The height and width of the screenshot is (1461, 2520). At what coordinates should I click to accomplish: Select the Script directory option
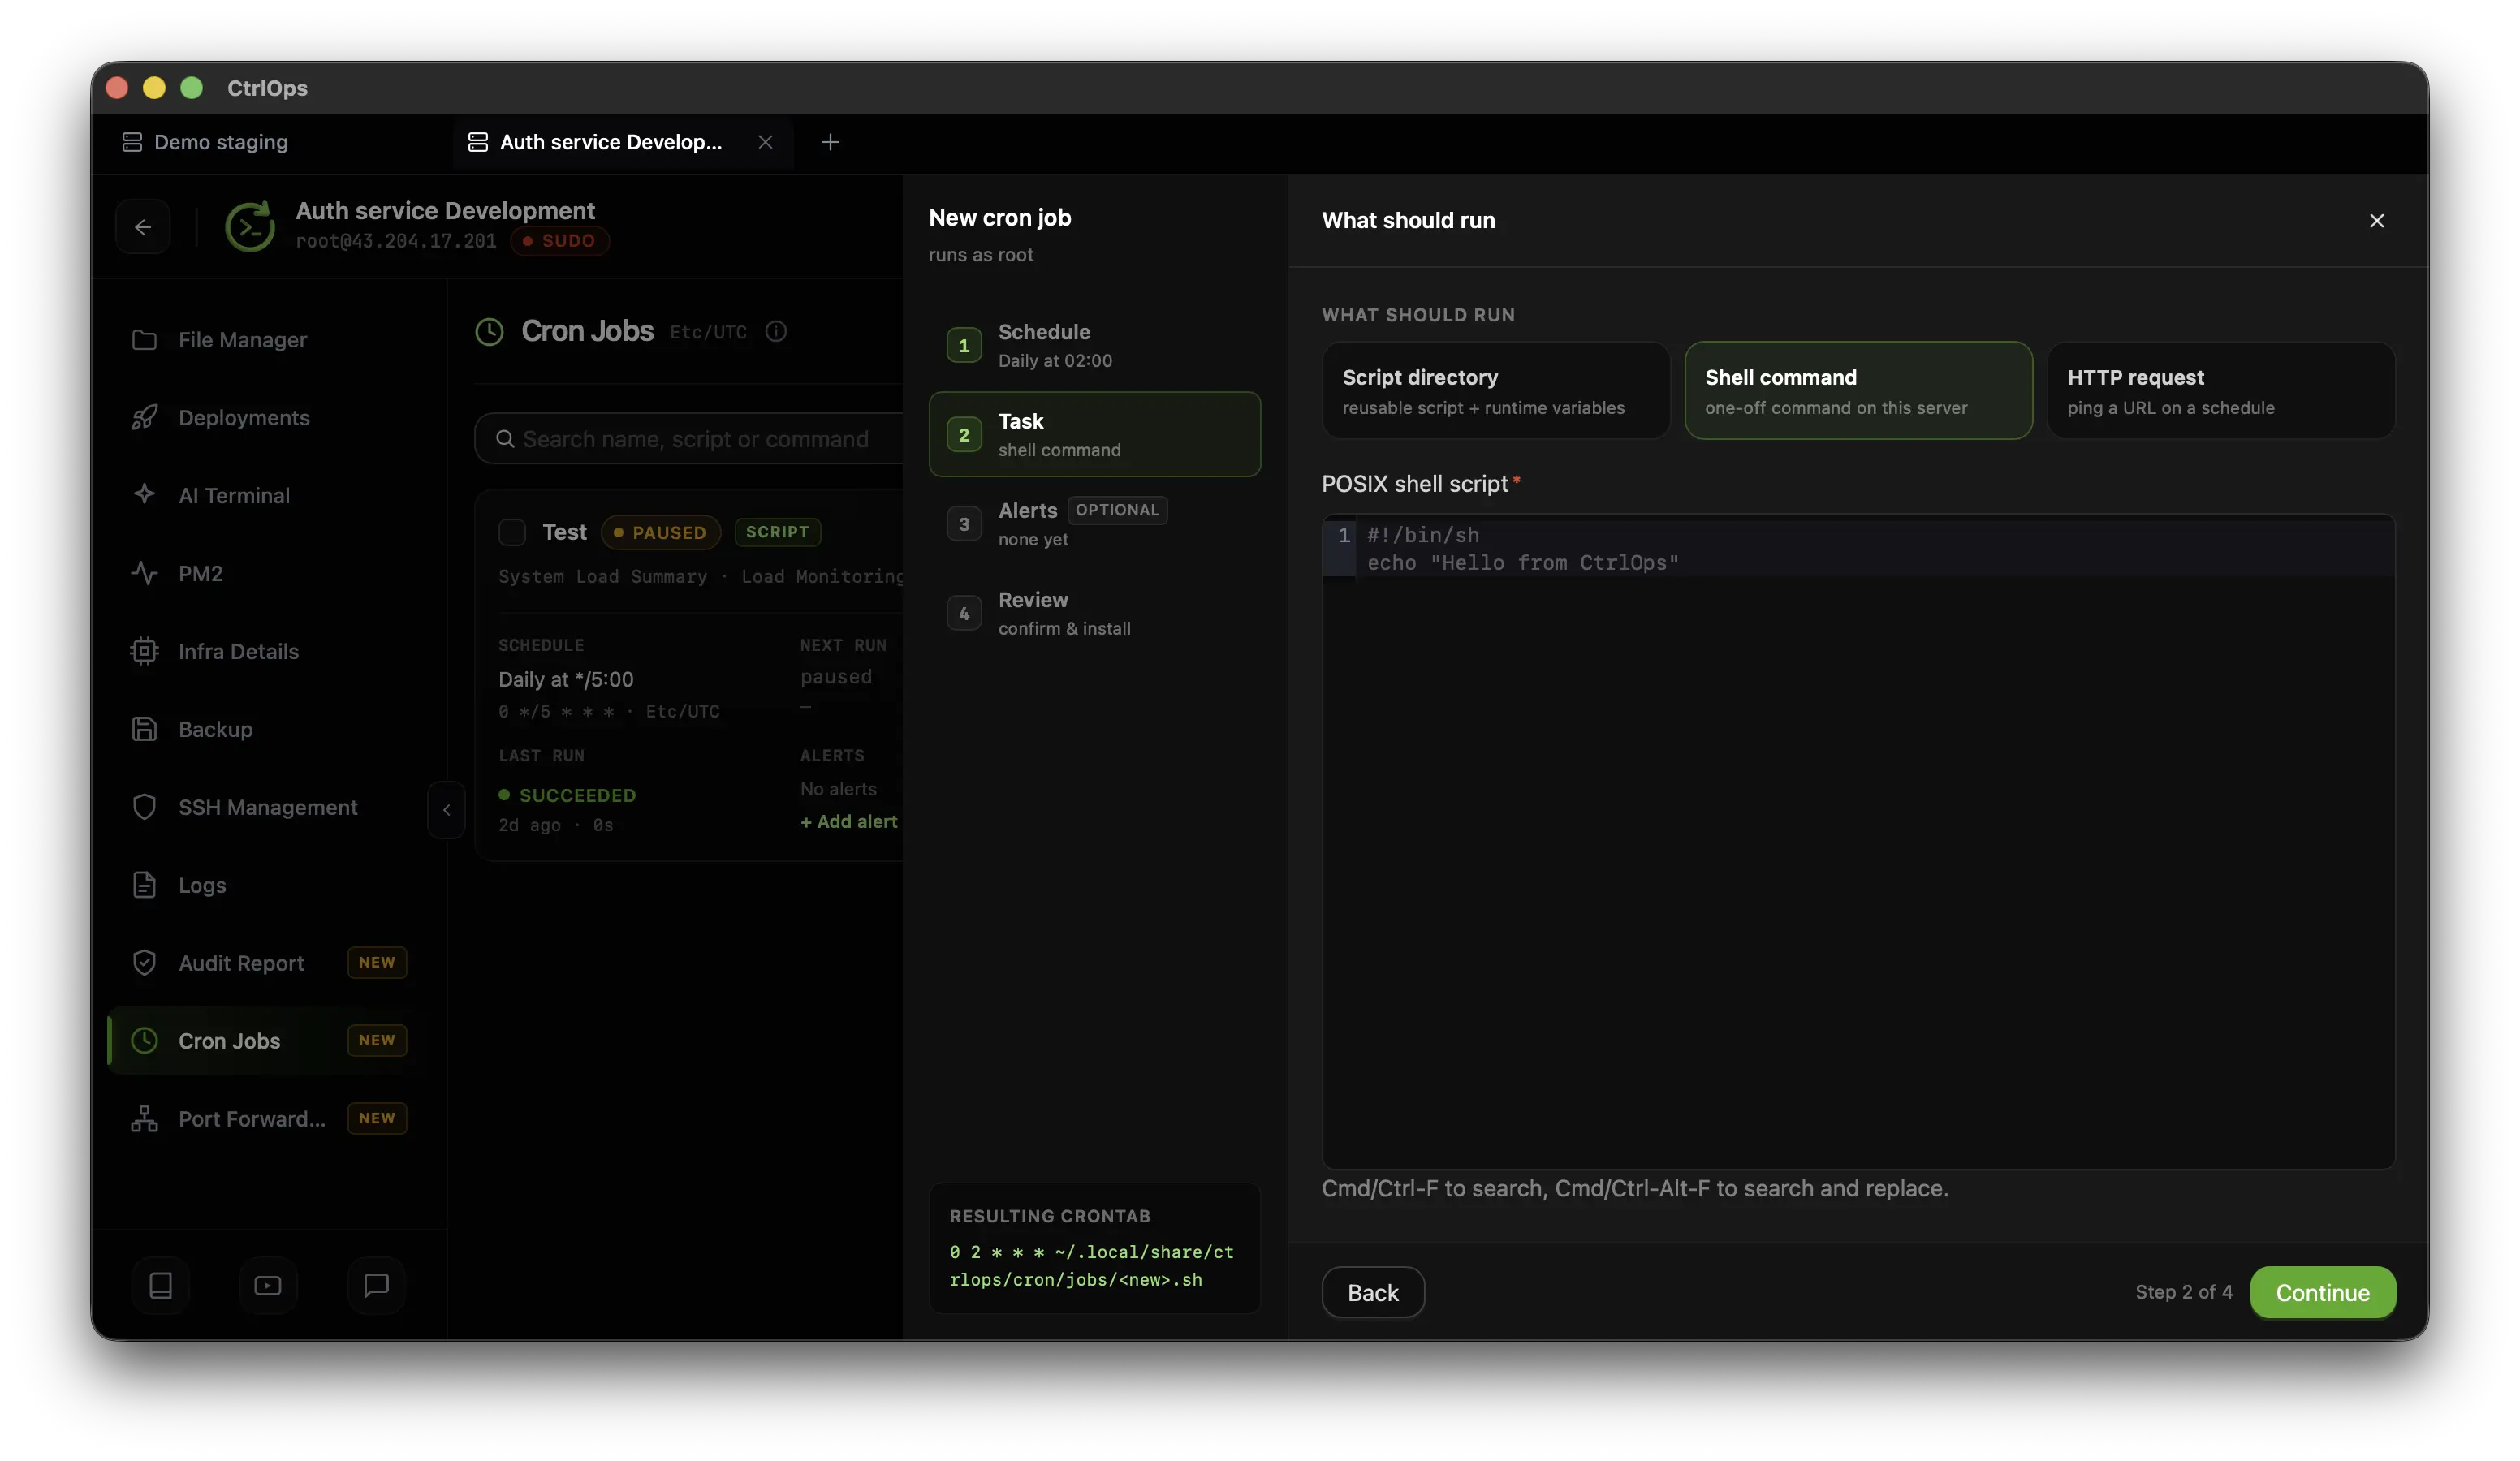point(1496,391)
